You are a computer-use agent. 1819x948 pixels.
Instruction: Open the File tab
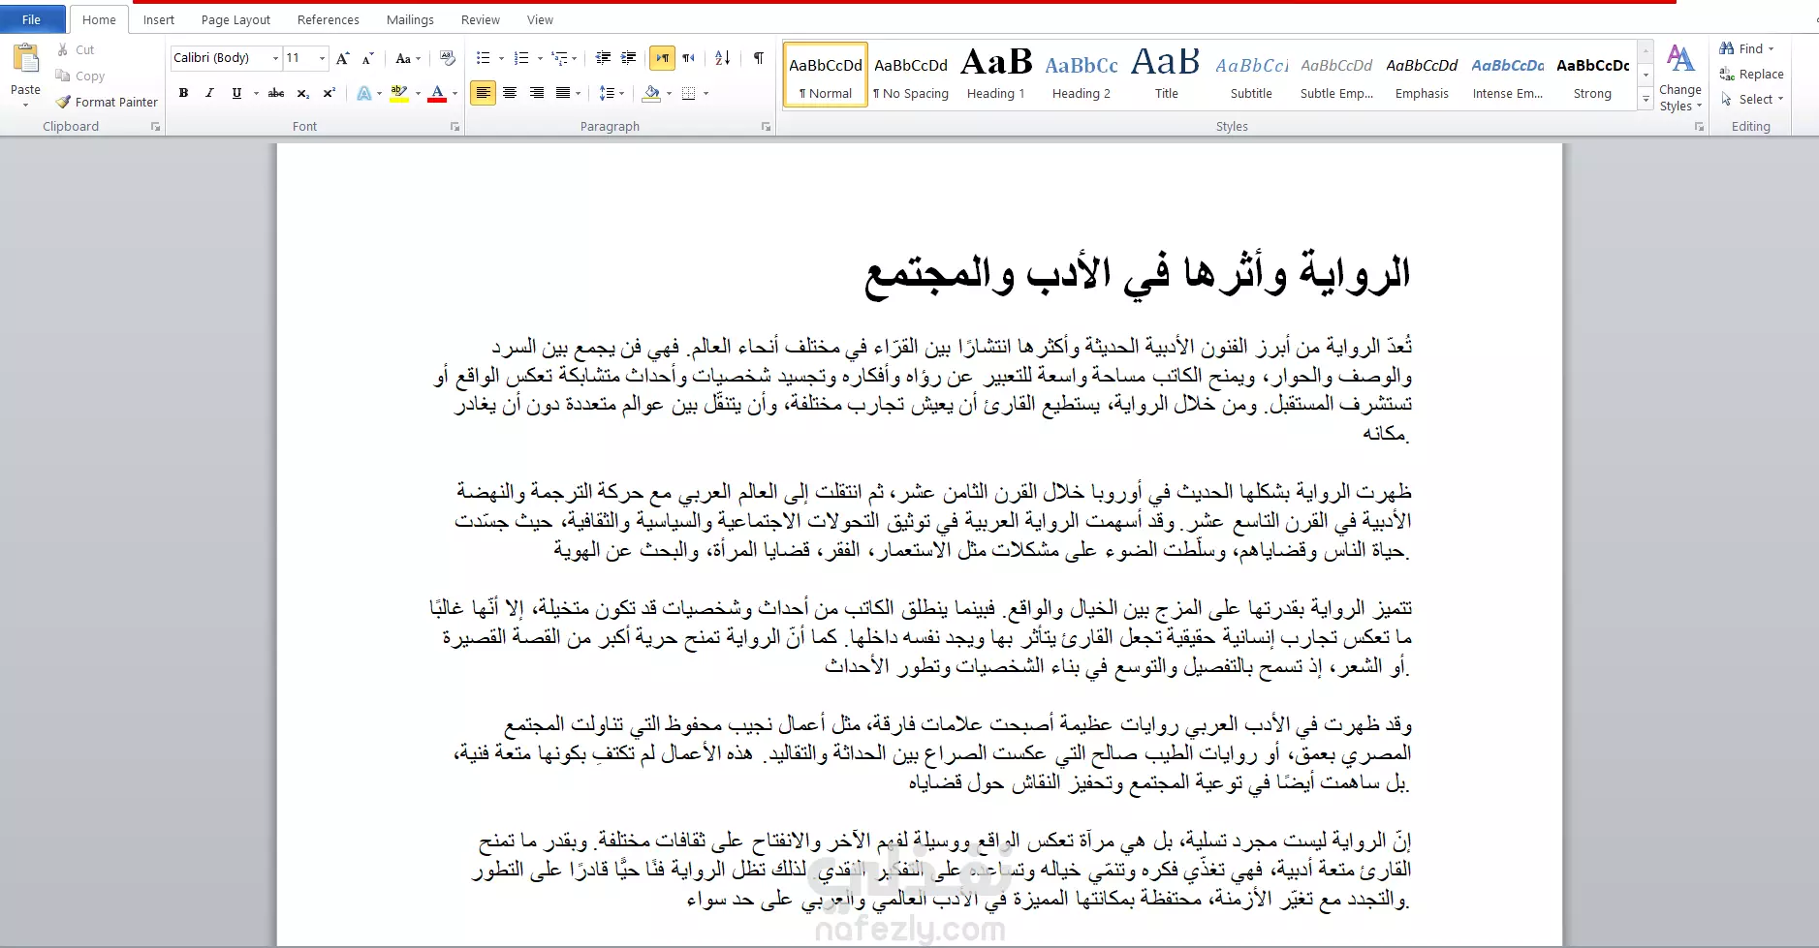point(32,19)
